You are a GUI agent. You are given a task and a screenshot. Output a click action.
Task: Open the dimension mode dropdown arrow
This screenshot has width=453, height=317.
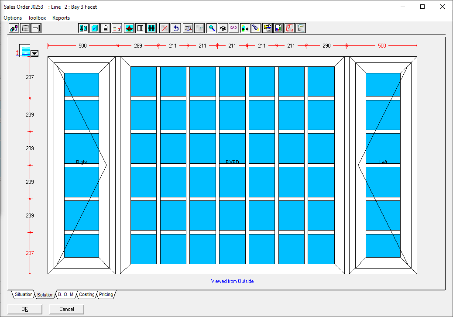(34, 53)
